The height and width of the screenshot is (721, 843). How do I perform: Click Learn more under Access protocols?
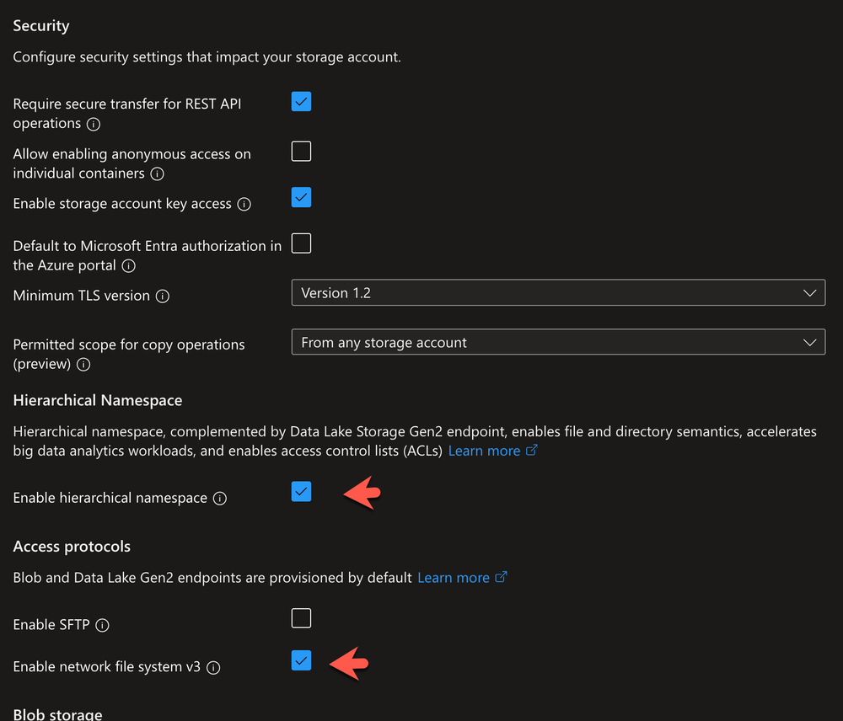[455, 578]
